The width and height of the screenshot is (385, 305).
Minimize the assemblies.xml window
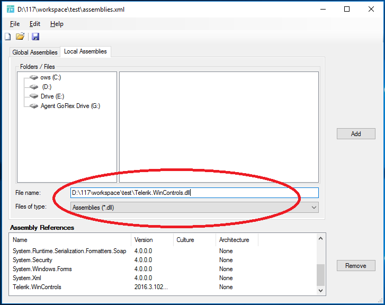(x=323, y=10)
